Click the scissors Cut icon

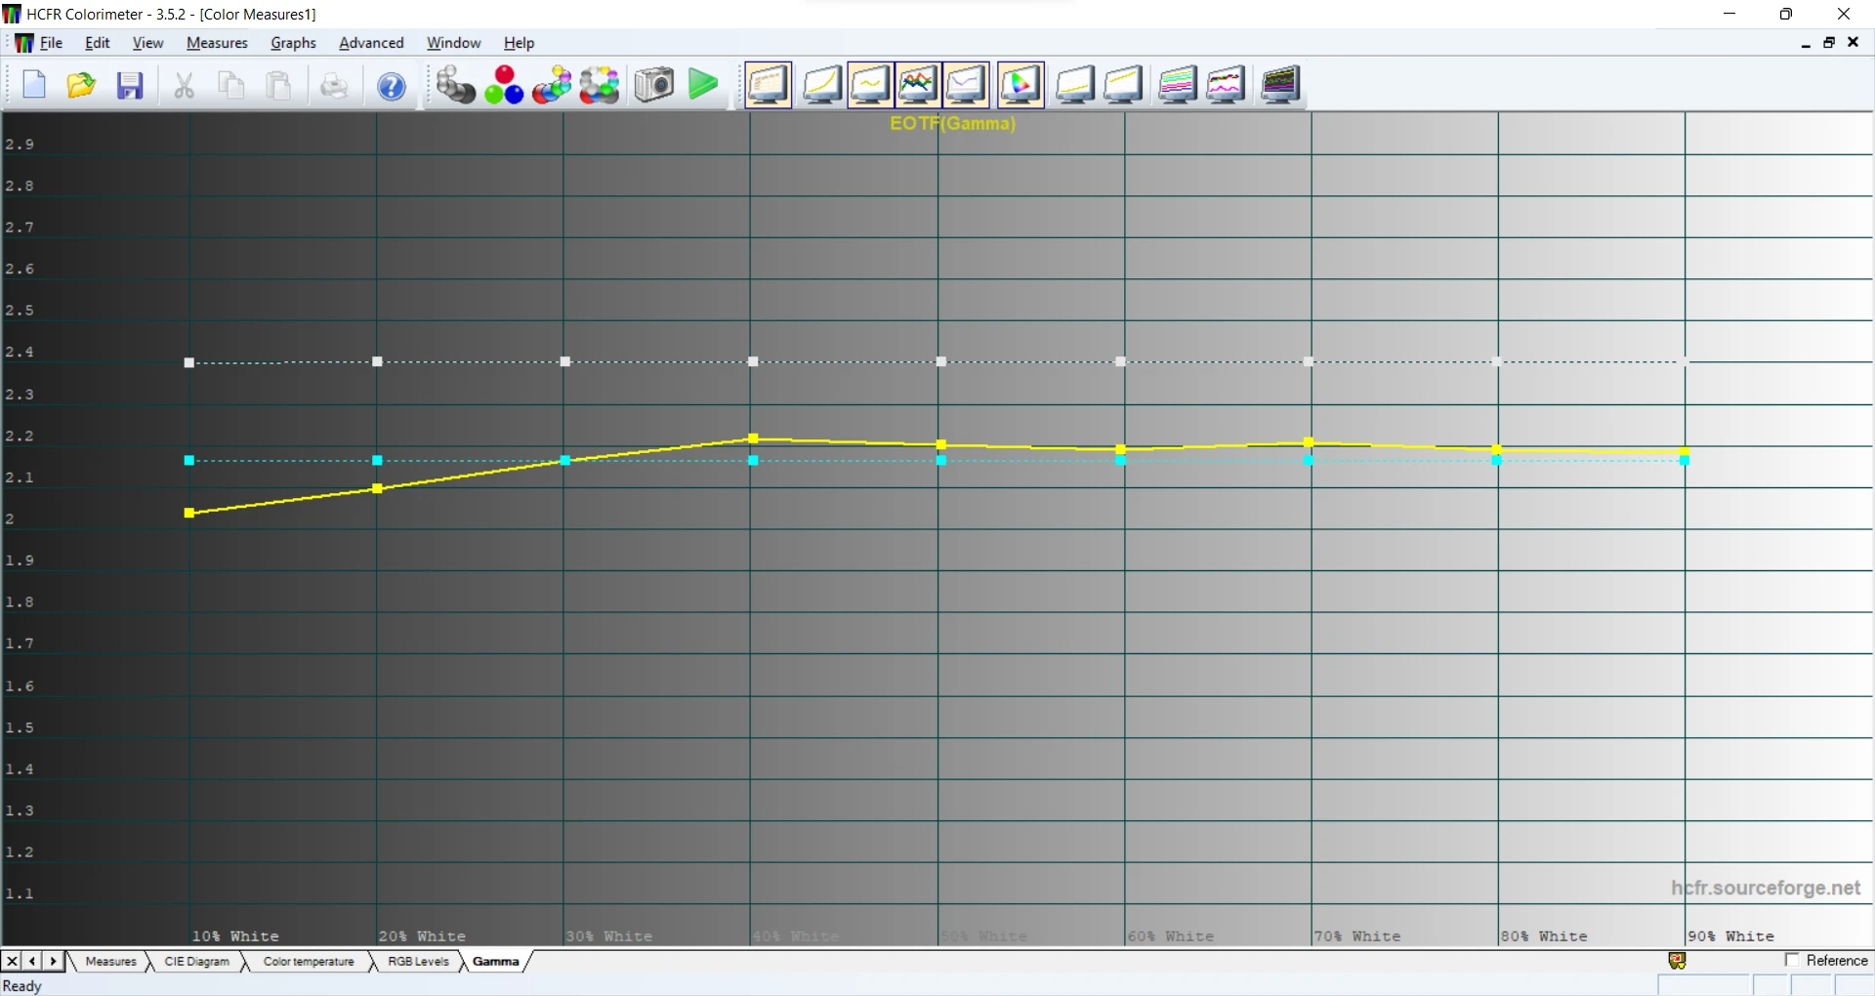[x=184, y=85]
